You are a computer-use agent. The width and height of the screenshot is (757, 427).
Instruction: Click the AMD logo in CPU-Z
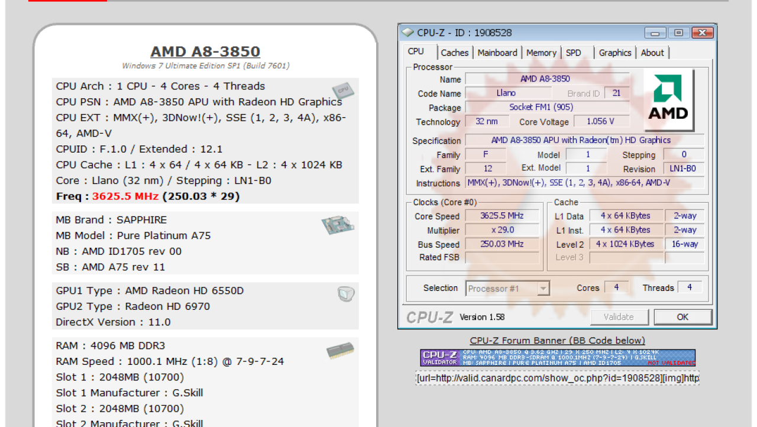click(668, 99)
